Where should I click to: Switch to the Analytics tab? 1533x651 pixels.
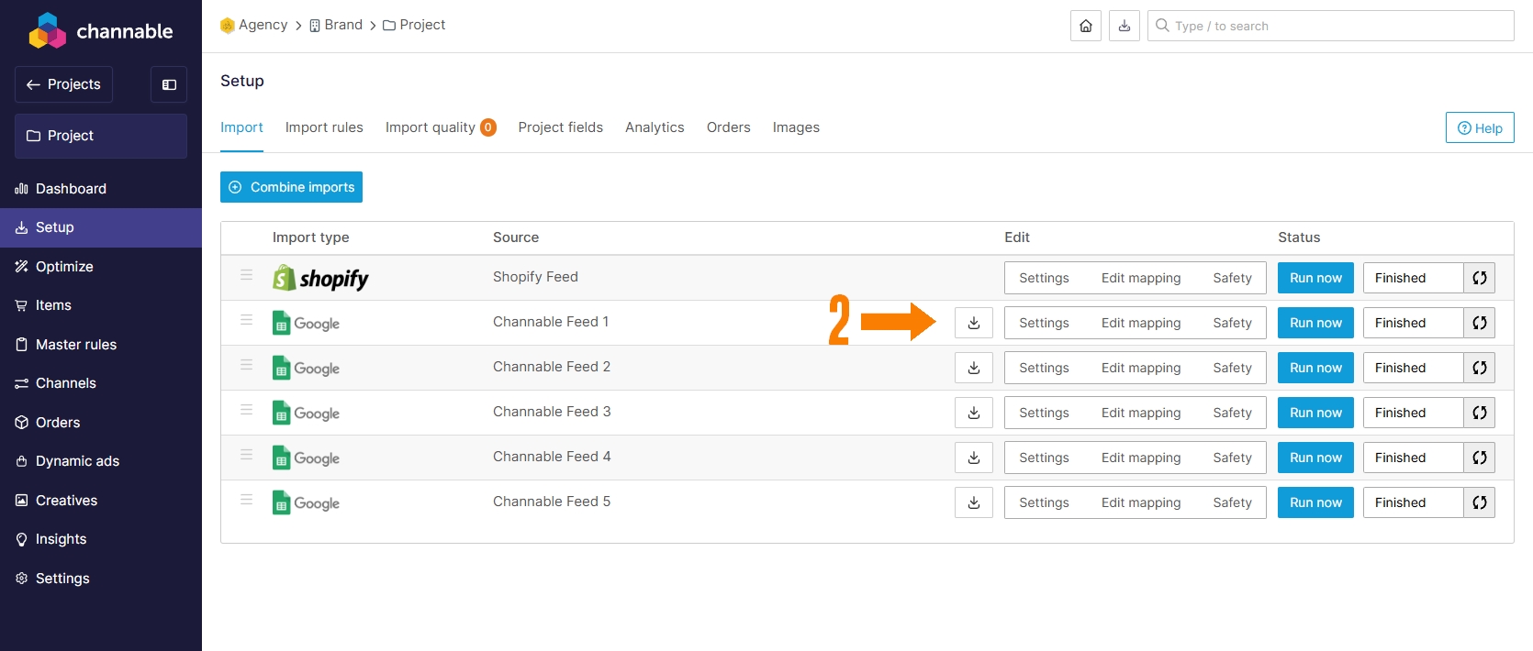(655, 127)
